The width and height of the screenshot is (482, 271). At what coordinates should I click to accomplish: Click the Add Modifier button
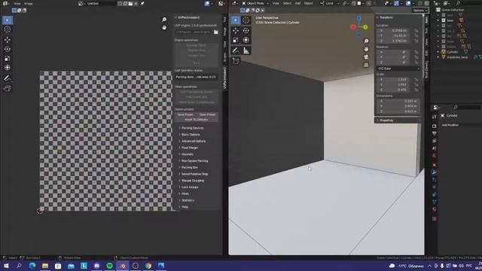(x=450, y=125)
